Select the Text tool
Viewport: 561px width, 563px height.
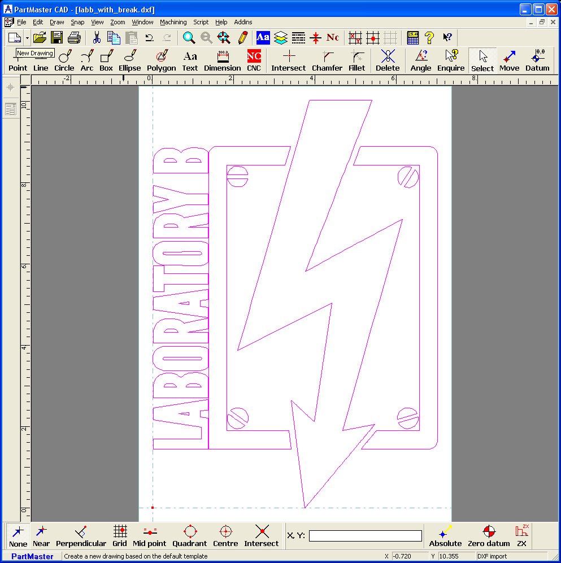tap(190, 60)
